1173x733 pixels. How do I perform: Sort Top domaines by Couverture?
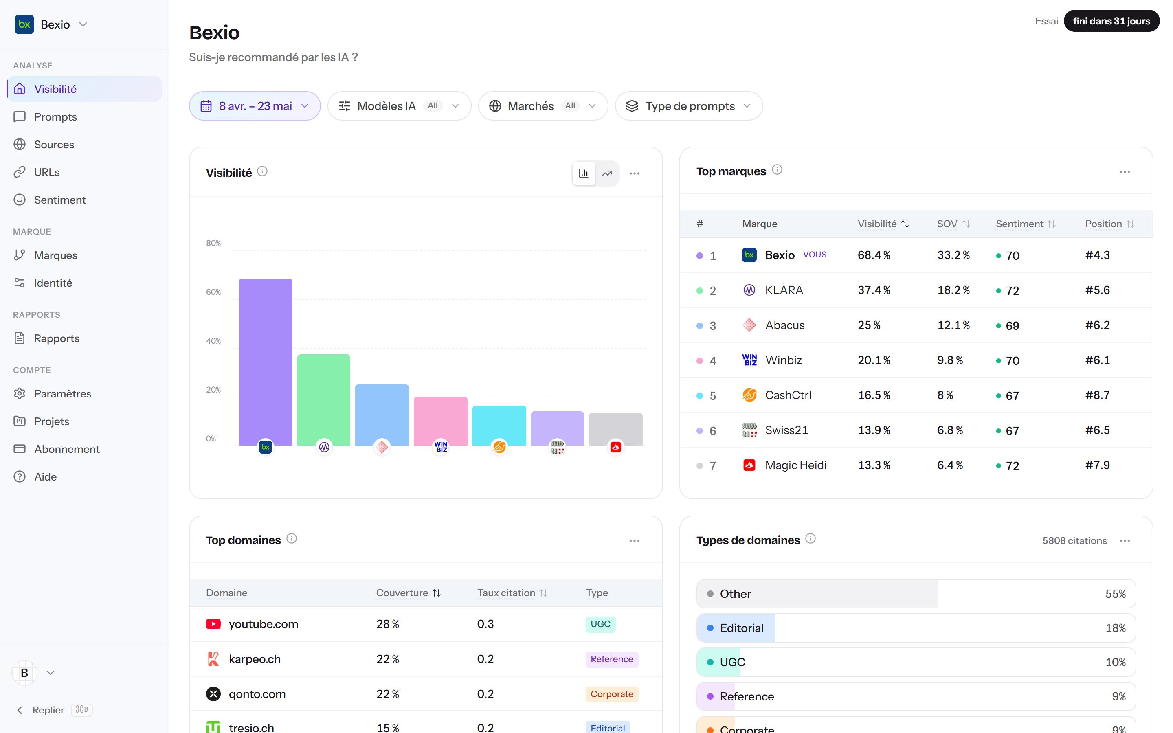click(408, 593)
